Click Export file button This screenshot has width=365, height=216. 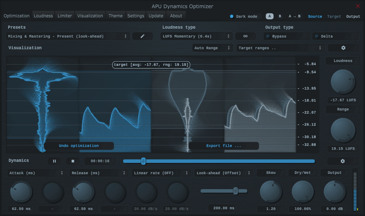pos(224,146)
